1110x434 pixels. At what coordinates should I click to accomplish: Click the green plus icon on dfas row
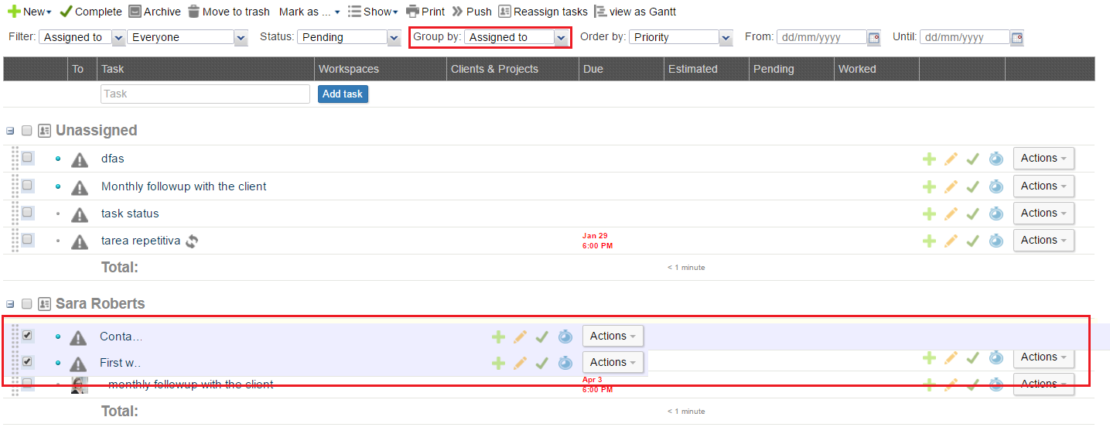click(x=929, y=159)
